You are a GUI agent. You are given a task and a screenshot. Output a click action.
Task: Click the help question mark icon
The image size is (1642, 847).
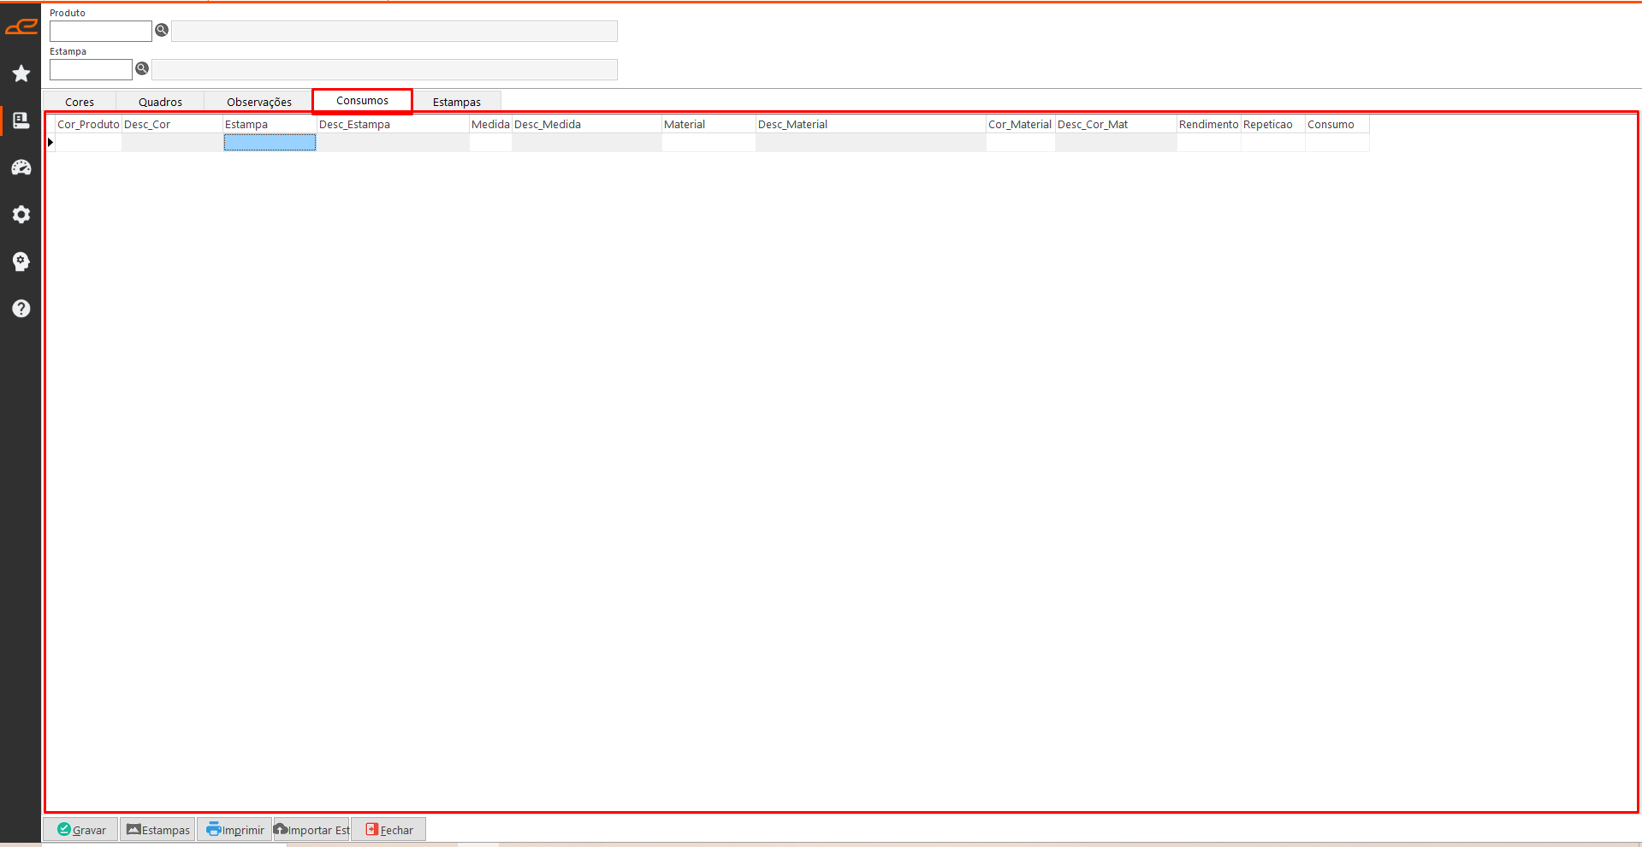point(21,309)
